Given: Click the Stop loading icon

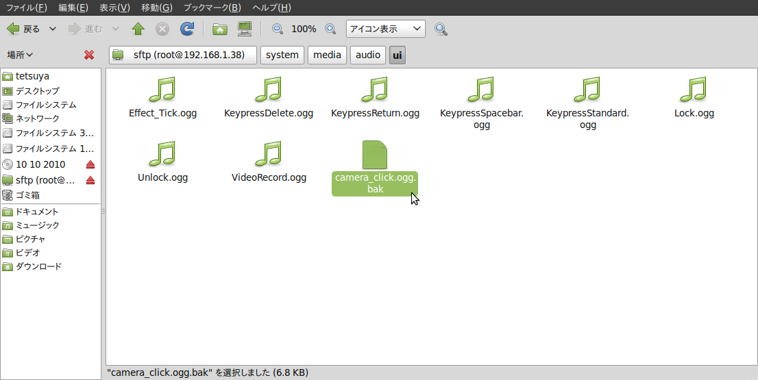Looking at the screenshot, I should [x=162, y=29].
